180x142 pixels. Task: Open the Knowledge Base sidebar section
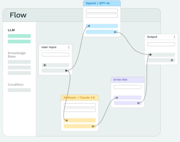[x=17, y=55]
